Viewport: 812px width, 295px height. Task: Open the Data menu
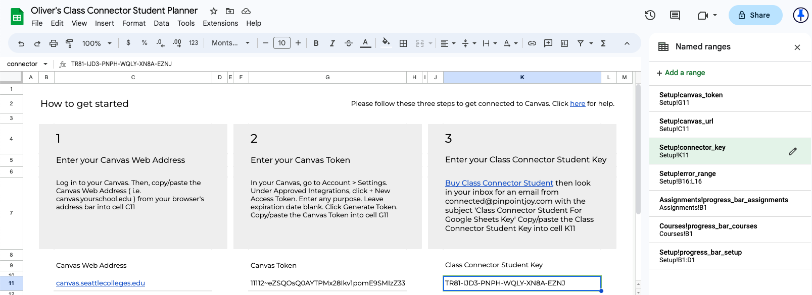coord(162,23)
